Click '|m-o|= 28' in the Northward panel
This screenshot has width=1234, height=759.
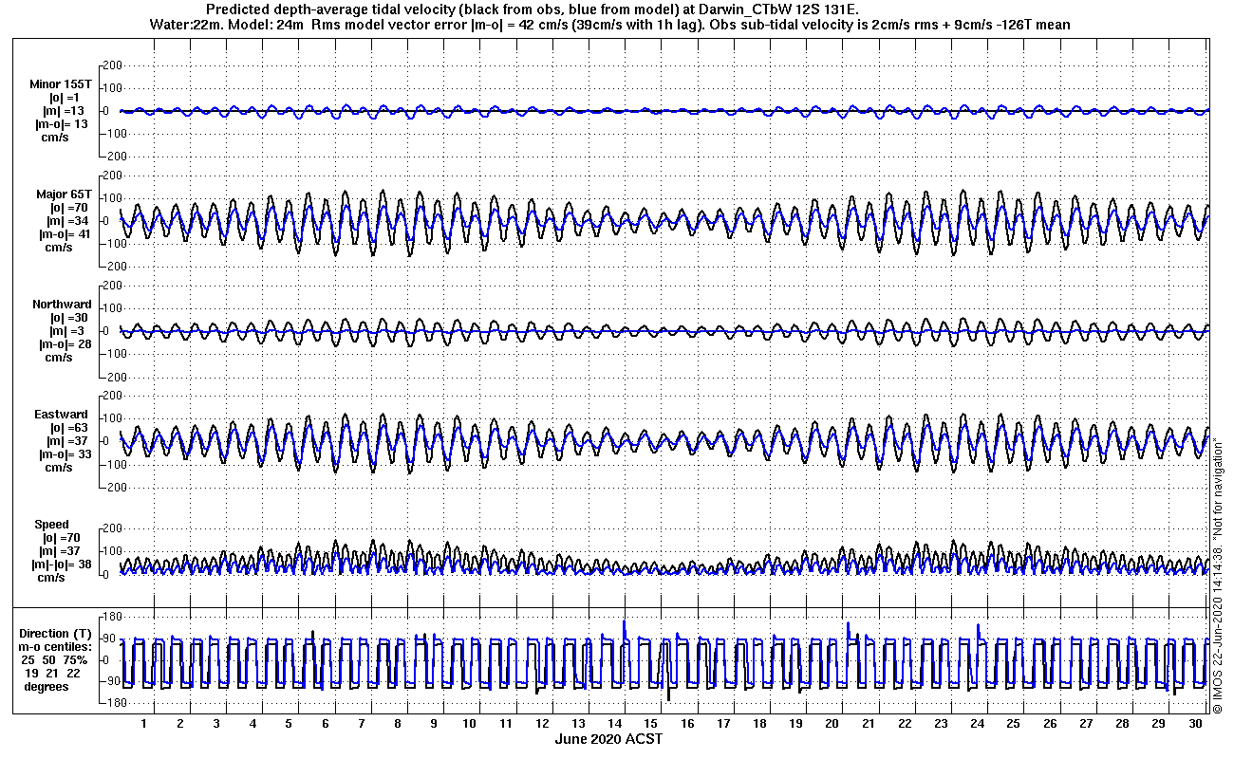point(65,344)
